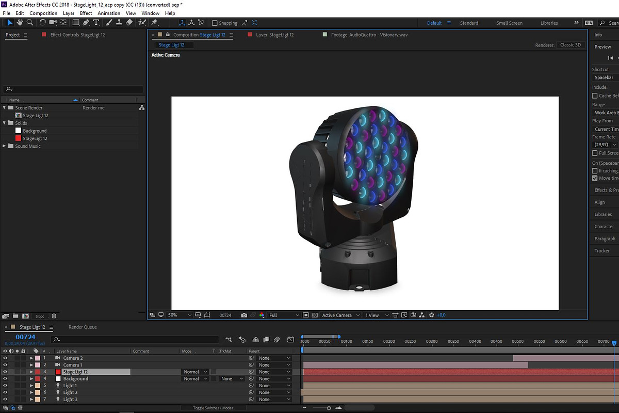
Task: Toggle the transparency grid icon
Action: (315, 315)
